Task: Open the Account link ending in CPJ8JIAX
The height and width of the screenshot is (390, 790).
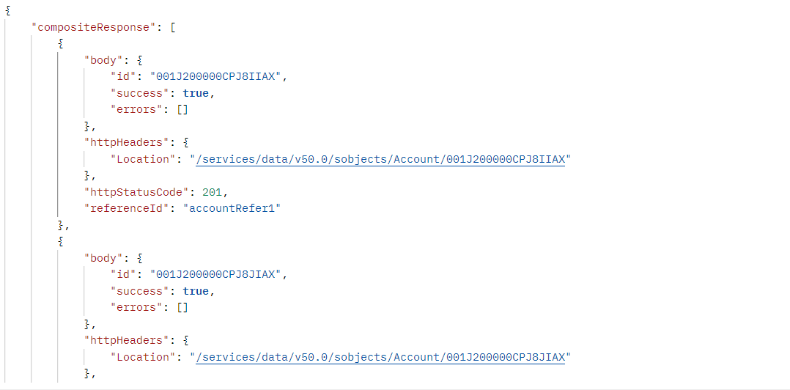Action: [381, 357]
